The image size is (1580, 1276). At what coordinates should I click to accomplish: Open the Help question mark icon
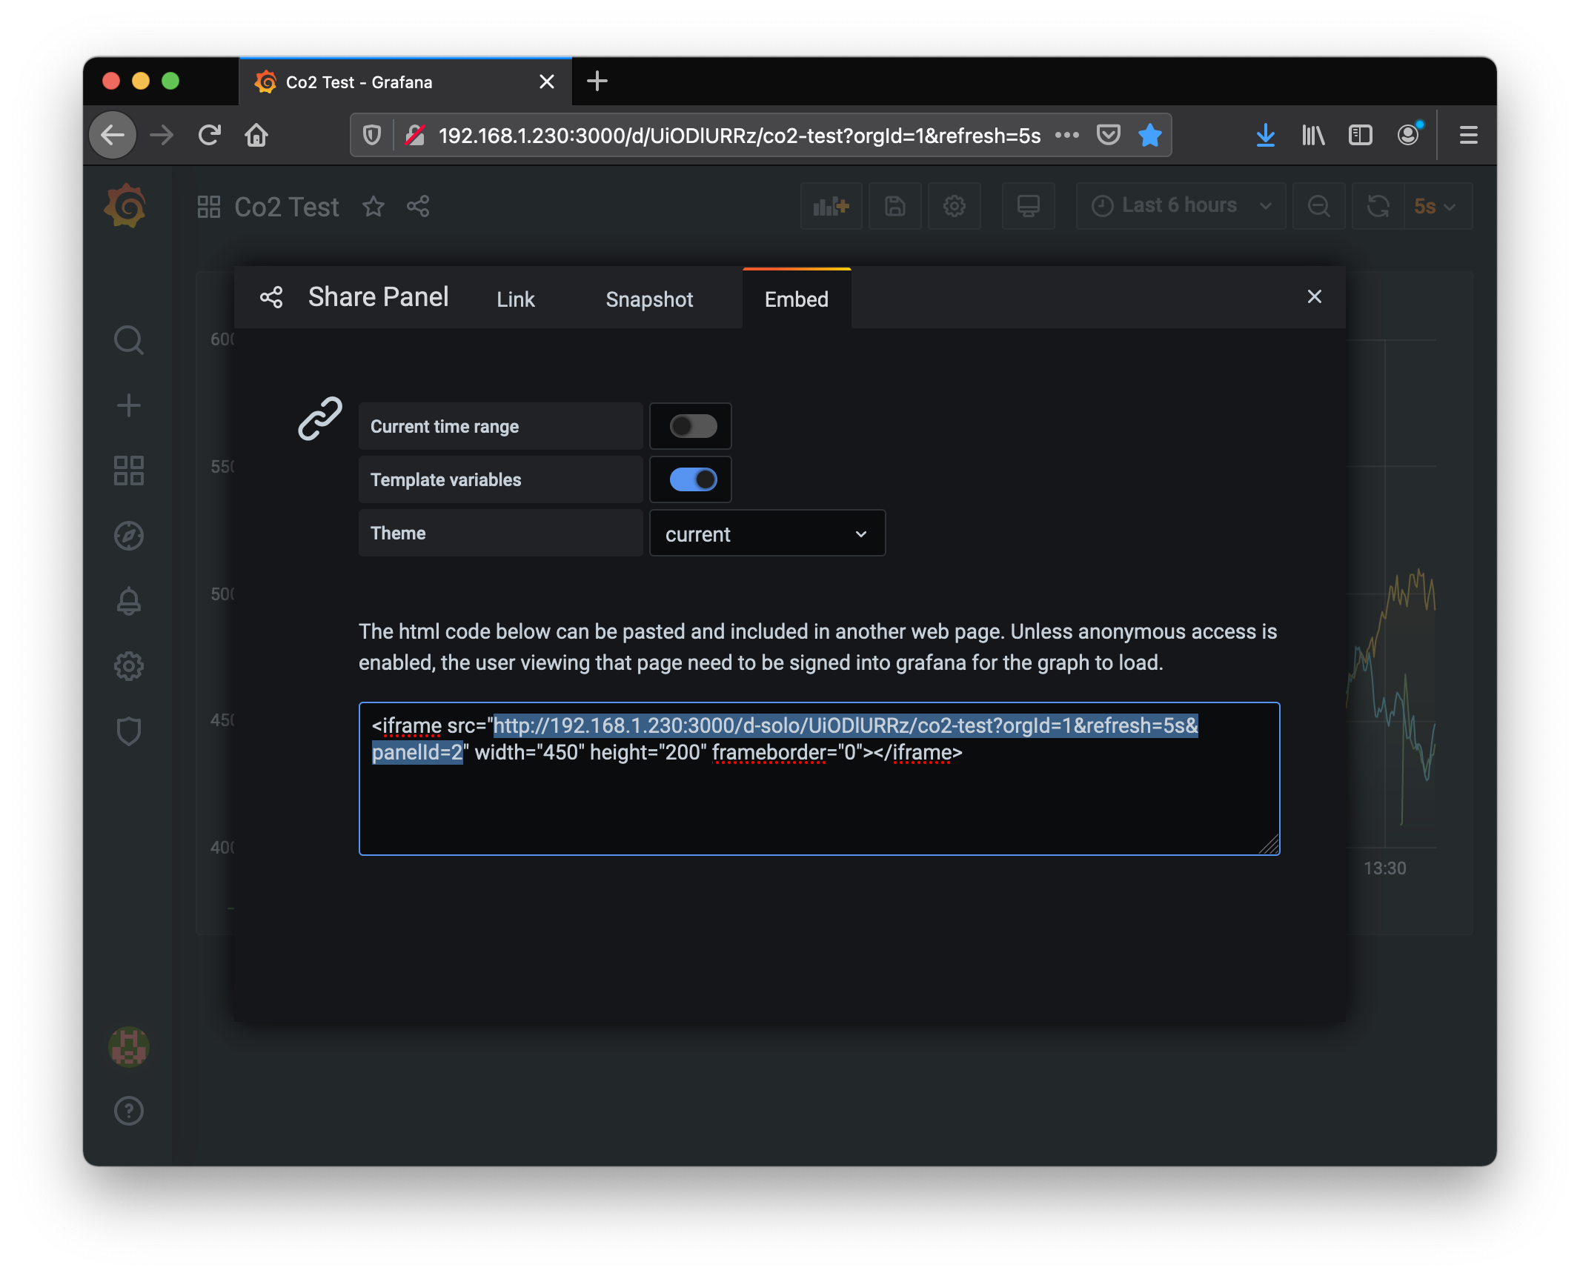point(128,1111)
